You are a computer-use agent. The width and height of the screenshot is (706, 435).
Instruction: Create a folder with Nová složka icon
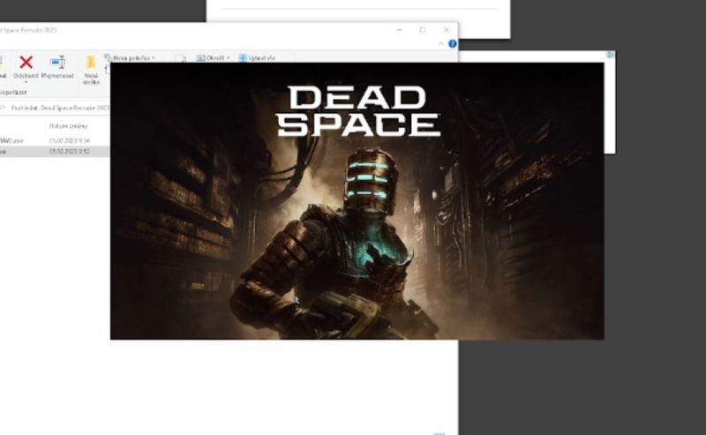[91, 62]
